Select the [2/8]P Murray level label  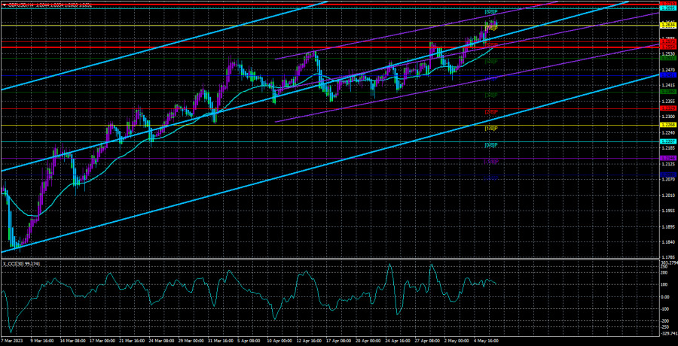point(490,112)
